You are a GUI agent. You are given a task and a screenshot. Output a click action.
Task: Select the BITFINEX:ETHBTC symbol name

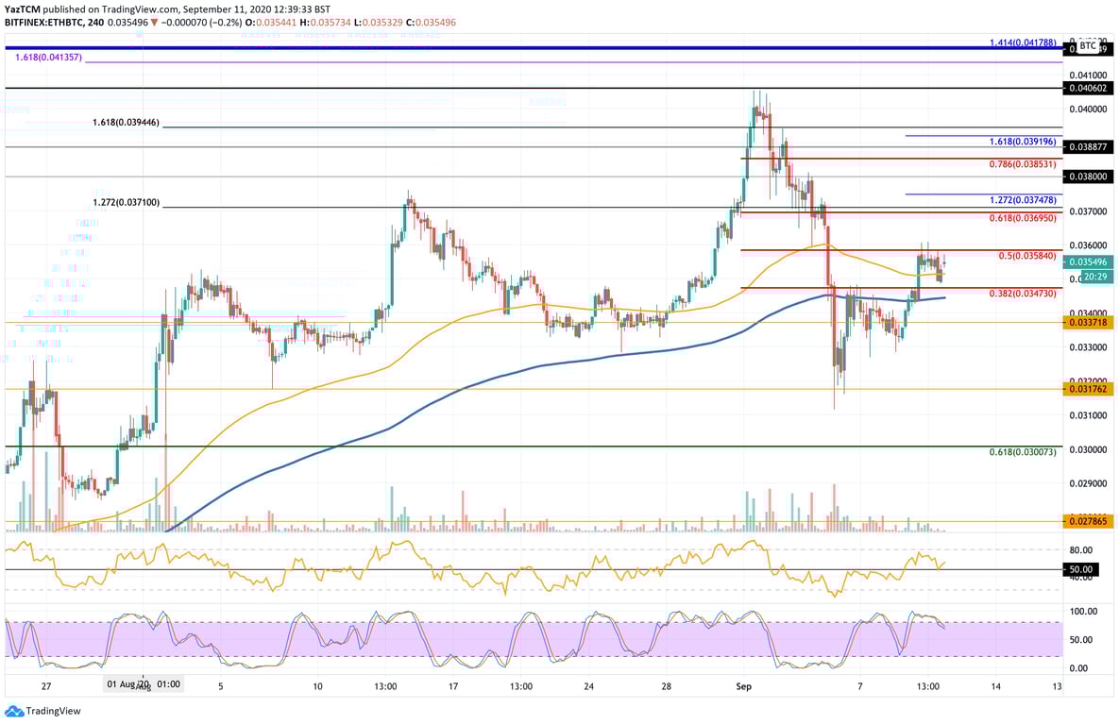click(46, 21)
